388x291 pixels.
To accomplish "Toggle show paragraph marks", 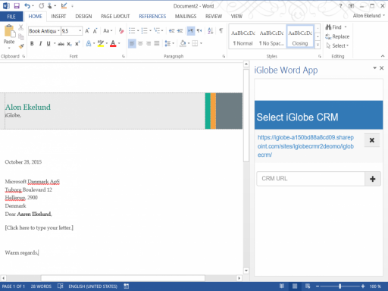I will (221, 31).
